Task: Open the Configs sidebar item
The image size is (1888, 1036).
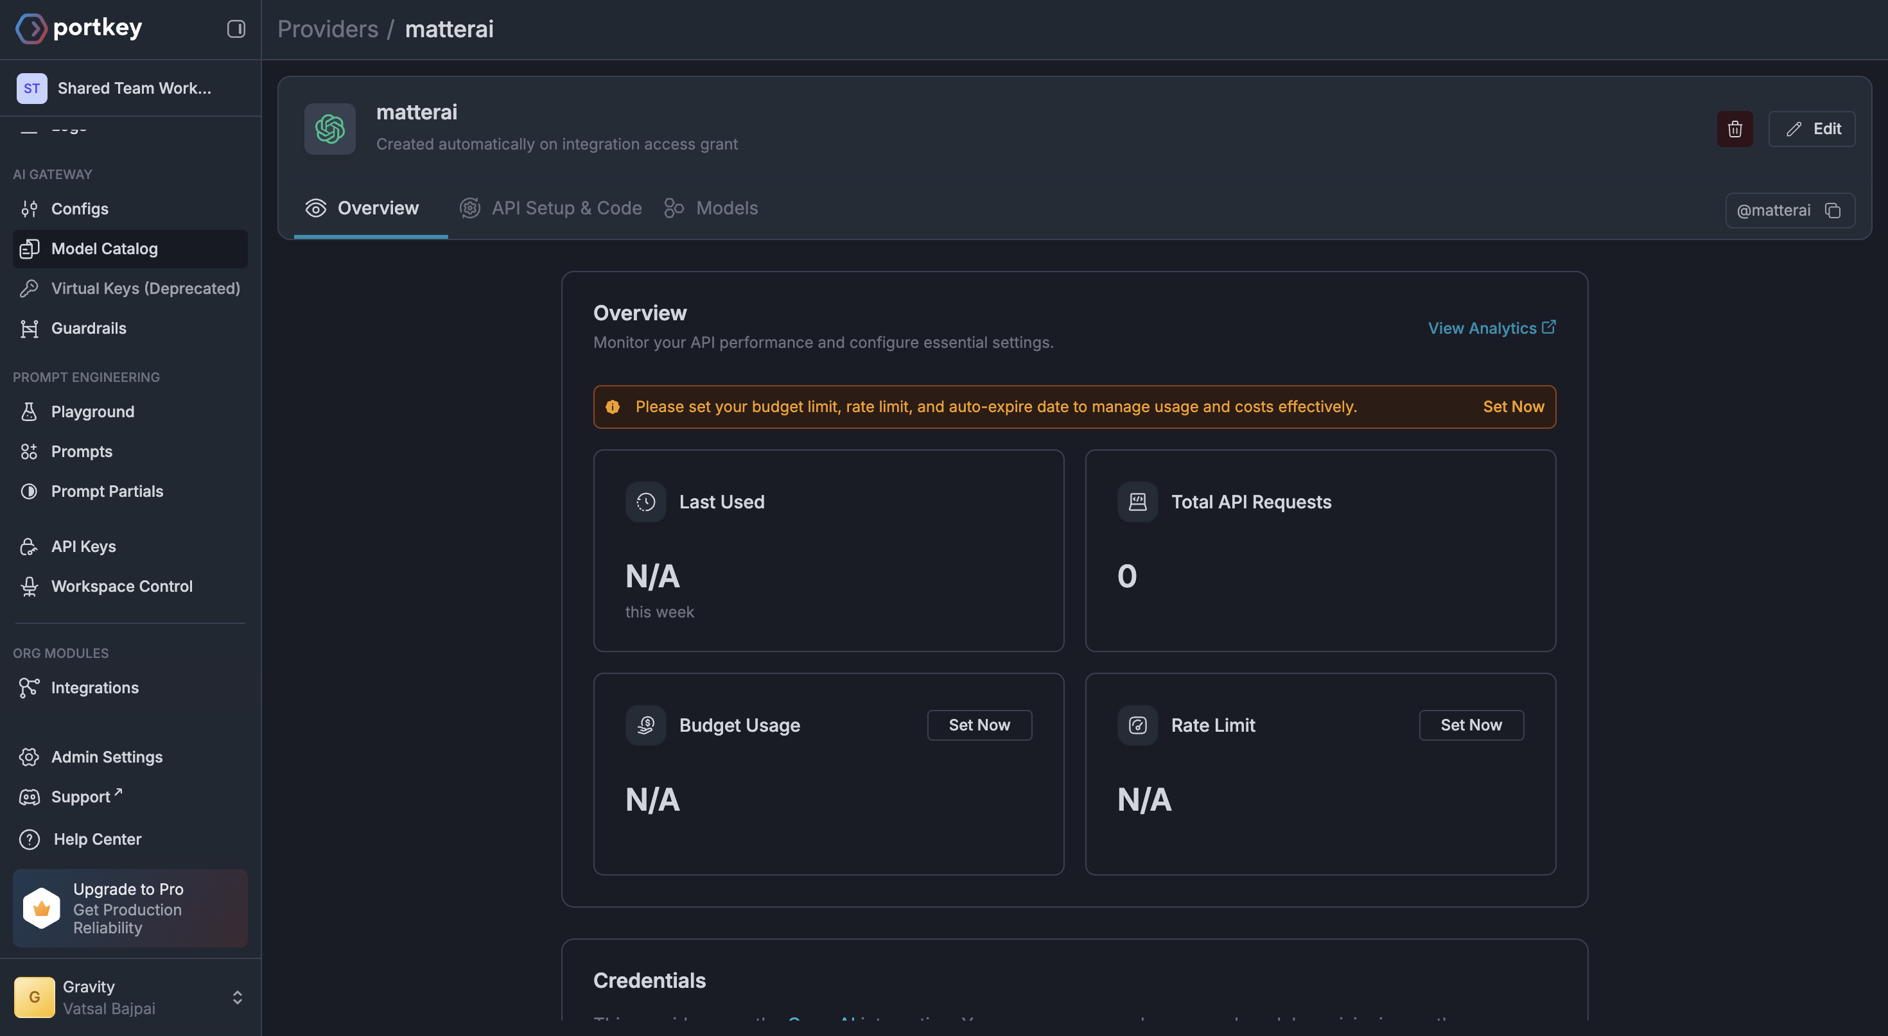Action: coord(79,209)
